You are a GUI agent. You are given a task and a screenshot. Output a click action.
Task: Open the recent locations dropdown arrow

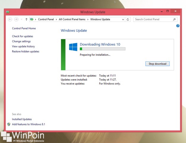tap(21, 19)
